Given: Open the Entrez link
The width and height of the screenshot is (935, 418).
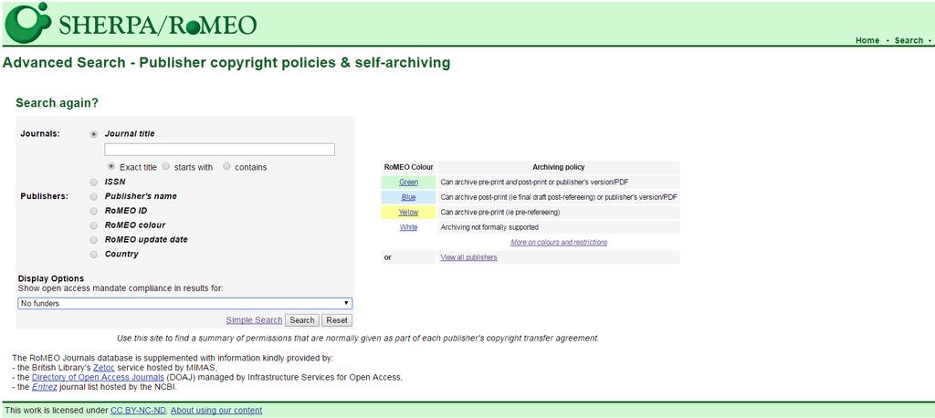Looking at the screenshot, I should click(x=45, y=387).
